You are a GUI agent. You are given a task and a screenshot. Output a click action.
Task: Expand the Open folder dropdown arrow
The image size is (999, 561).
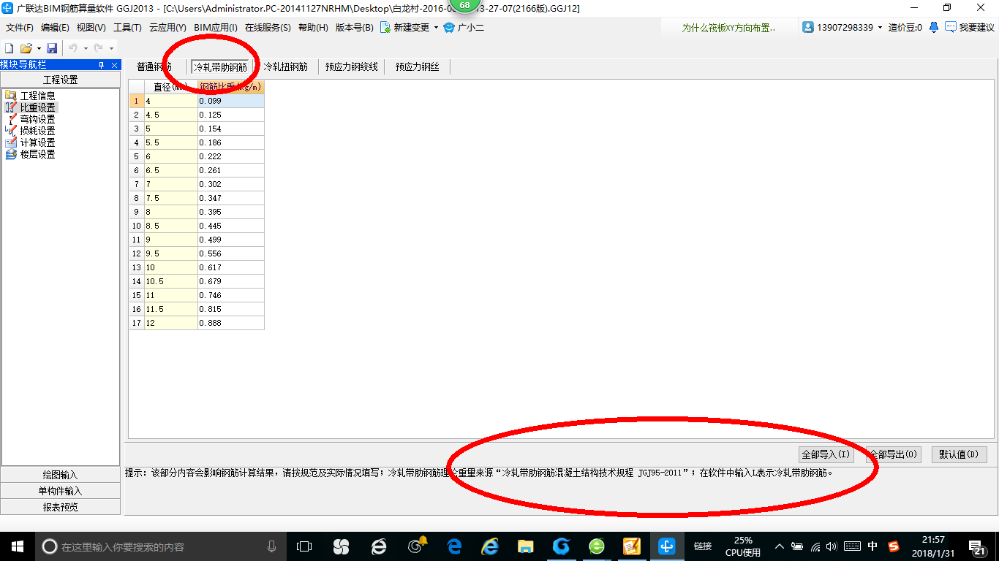39,49
